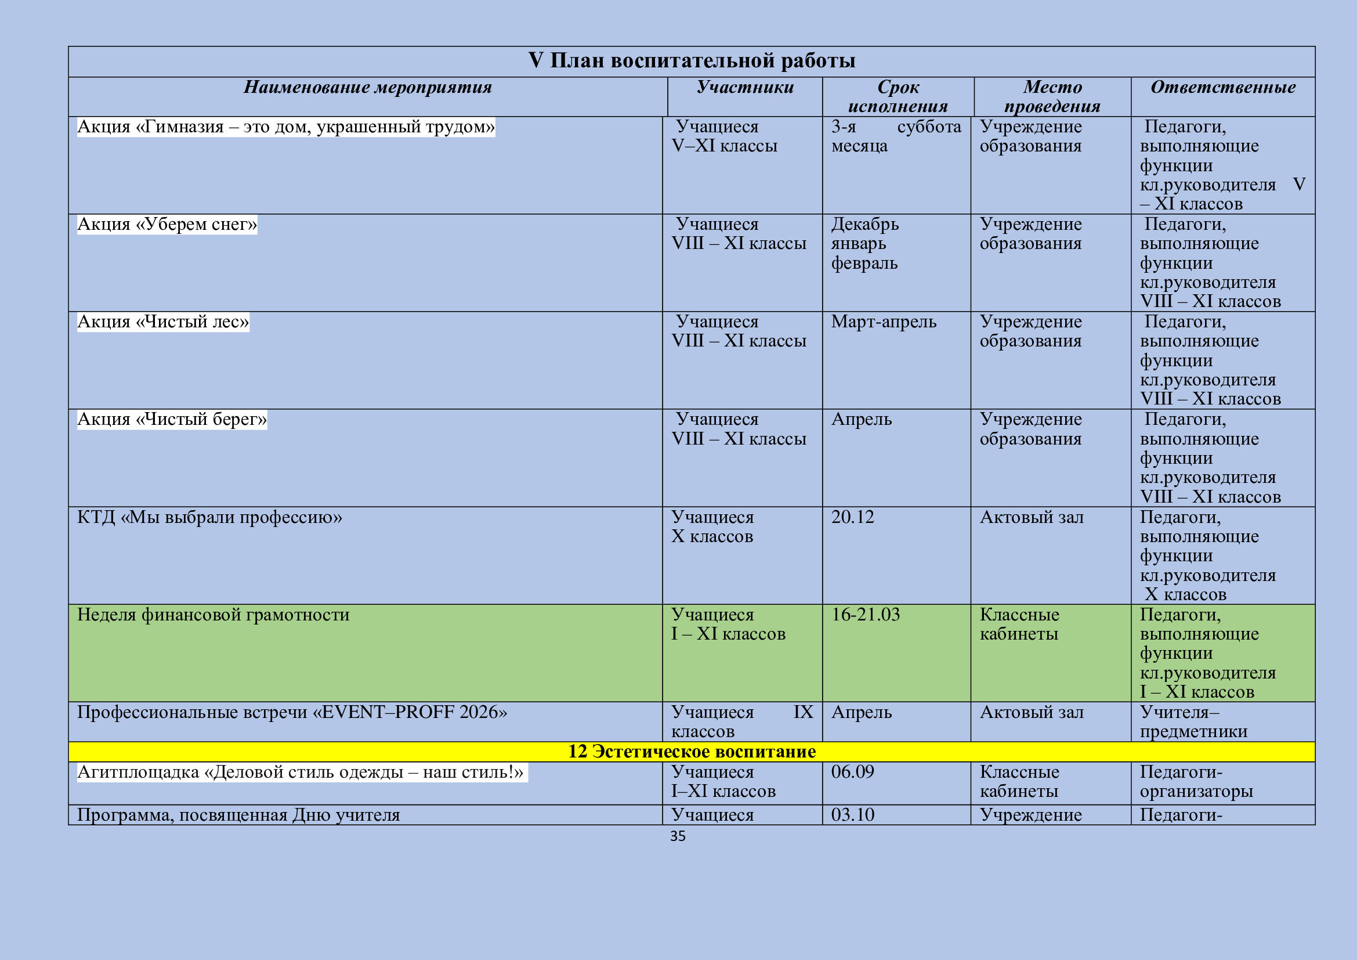Click 'Профессиональные встречи «EVENT–PROFF 2026»' cell
Screen dimensions: 1357x960
[x=292, y=713]
